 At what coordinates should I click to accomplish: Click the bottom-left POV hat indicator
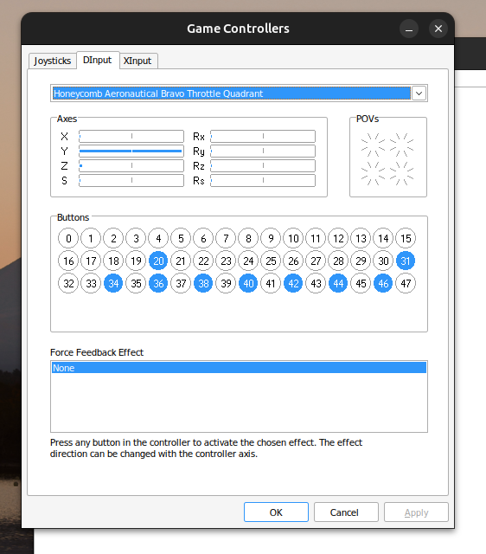(373, 173)
